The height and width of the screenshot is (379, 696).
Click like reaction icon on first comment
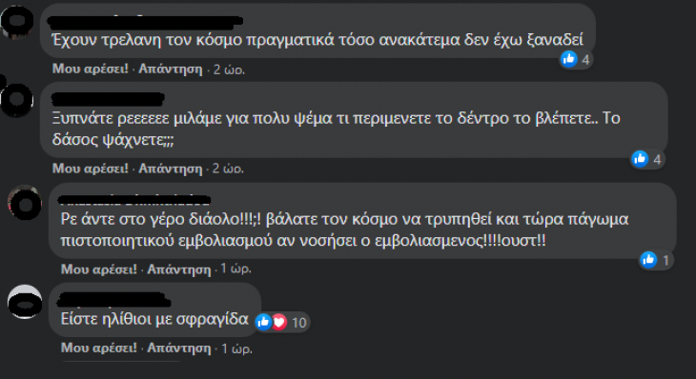tap(569, 59)
